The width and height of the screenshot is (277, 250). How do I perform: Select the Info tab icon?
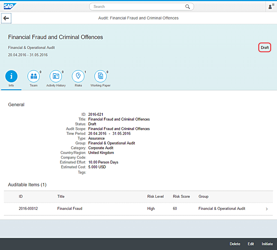click(x=11, y=76)
